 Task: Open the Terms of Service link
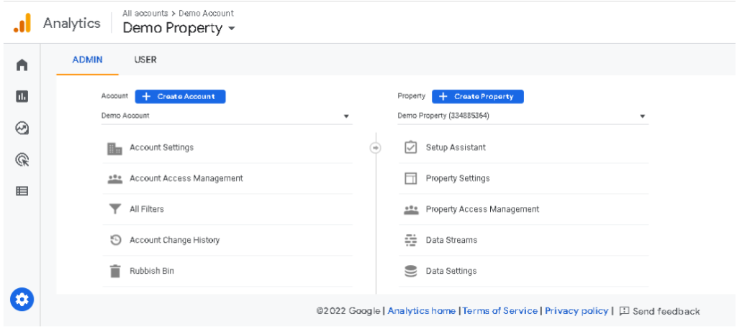coord(499,311)
